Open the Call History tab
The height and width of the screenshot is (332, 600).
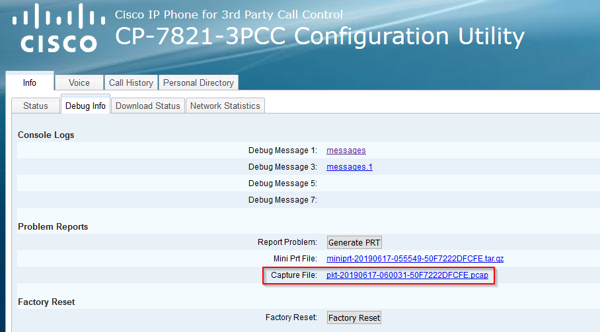click(131, 83)
